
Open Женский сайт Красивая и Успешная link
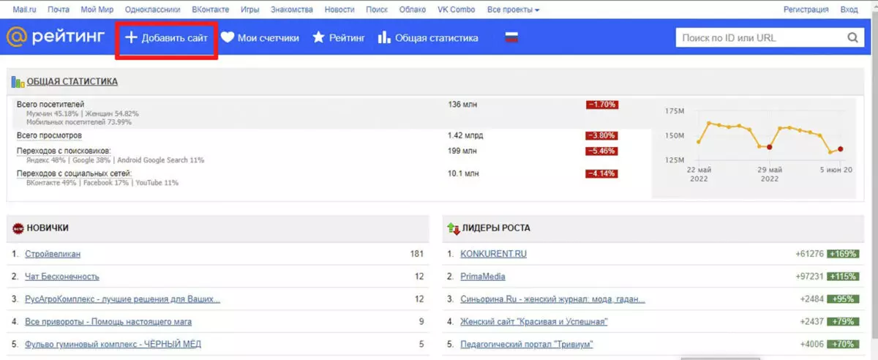point(534,321)
